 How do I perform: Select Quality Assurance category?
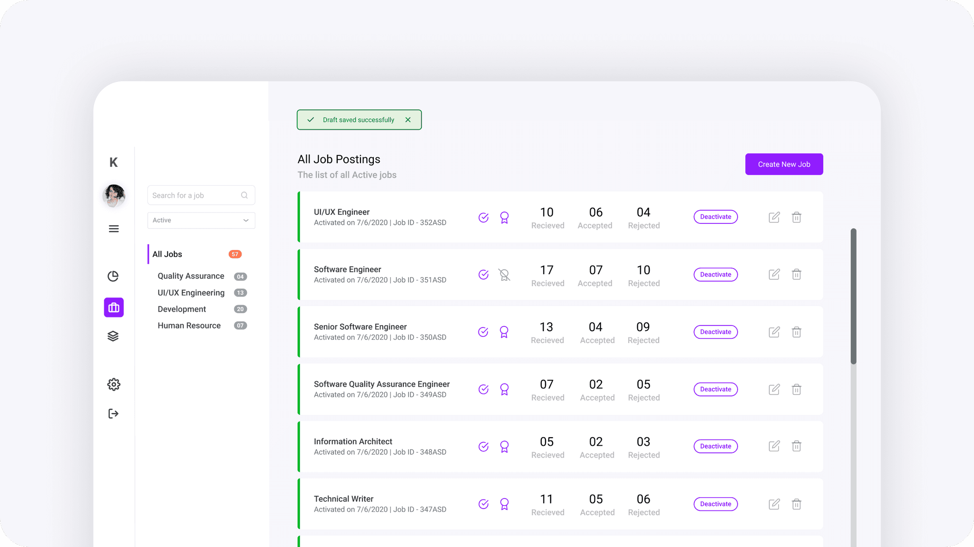(191, 276)
